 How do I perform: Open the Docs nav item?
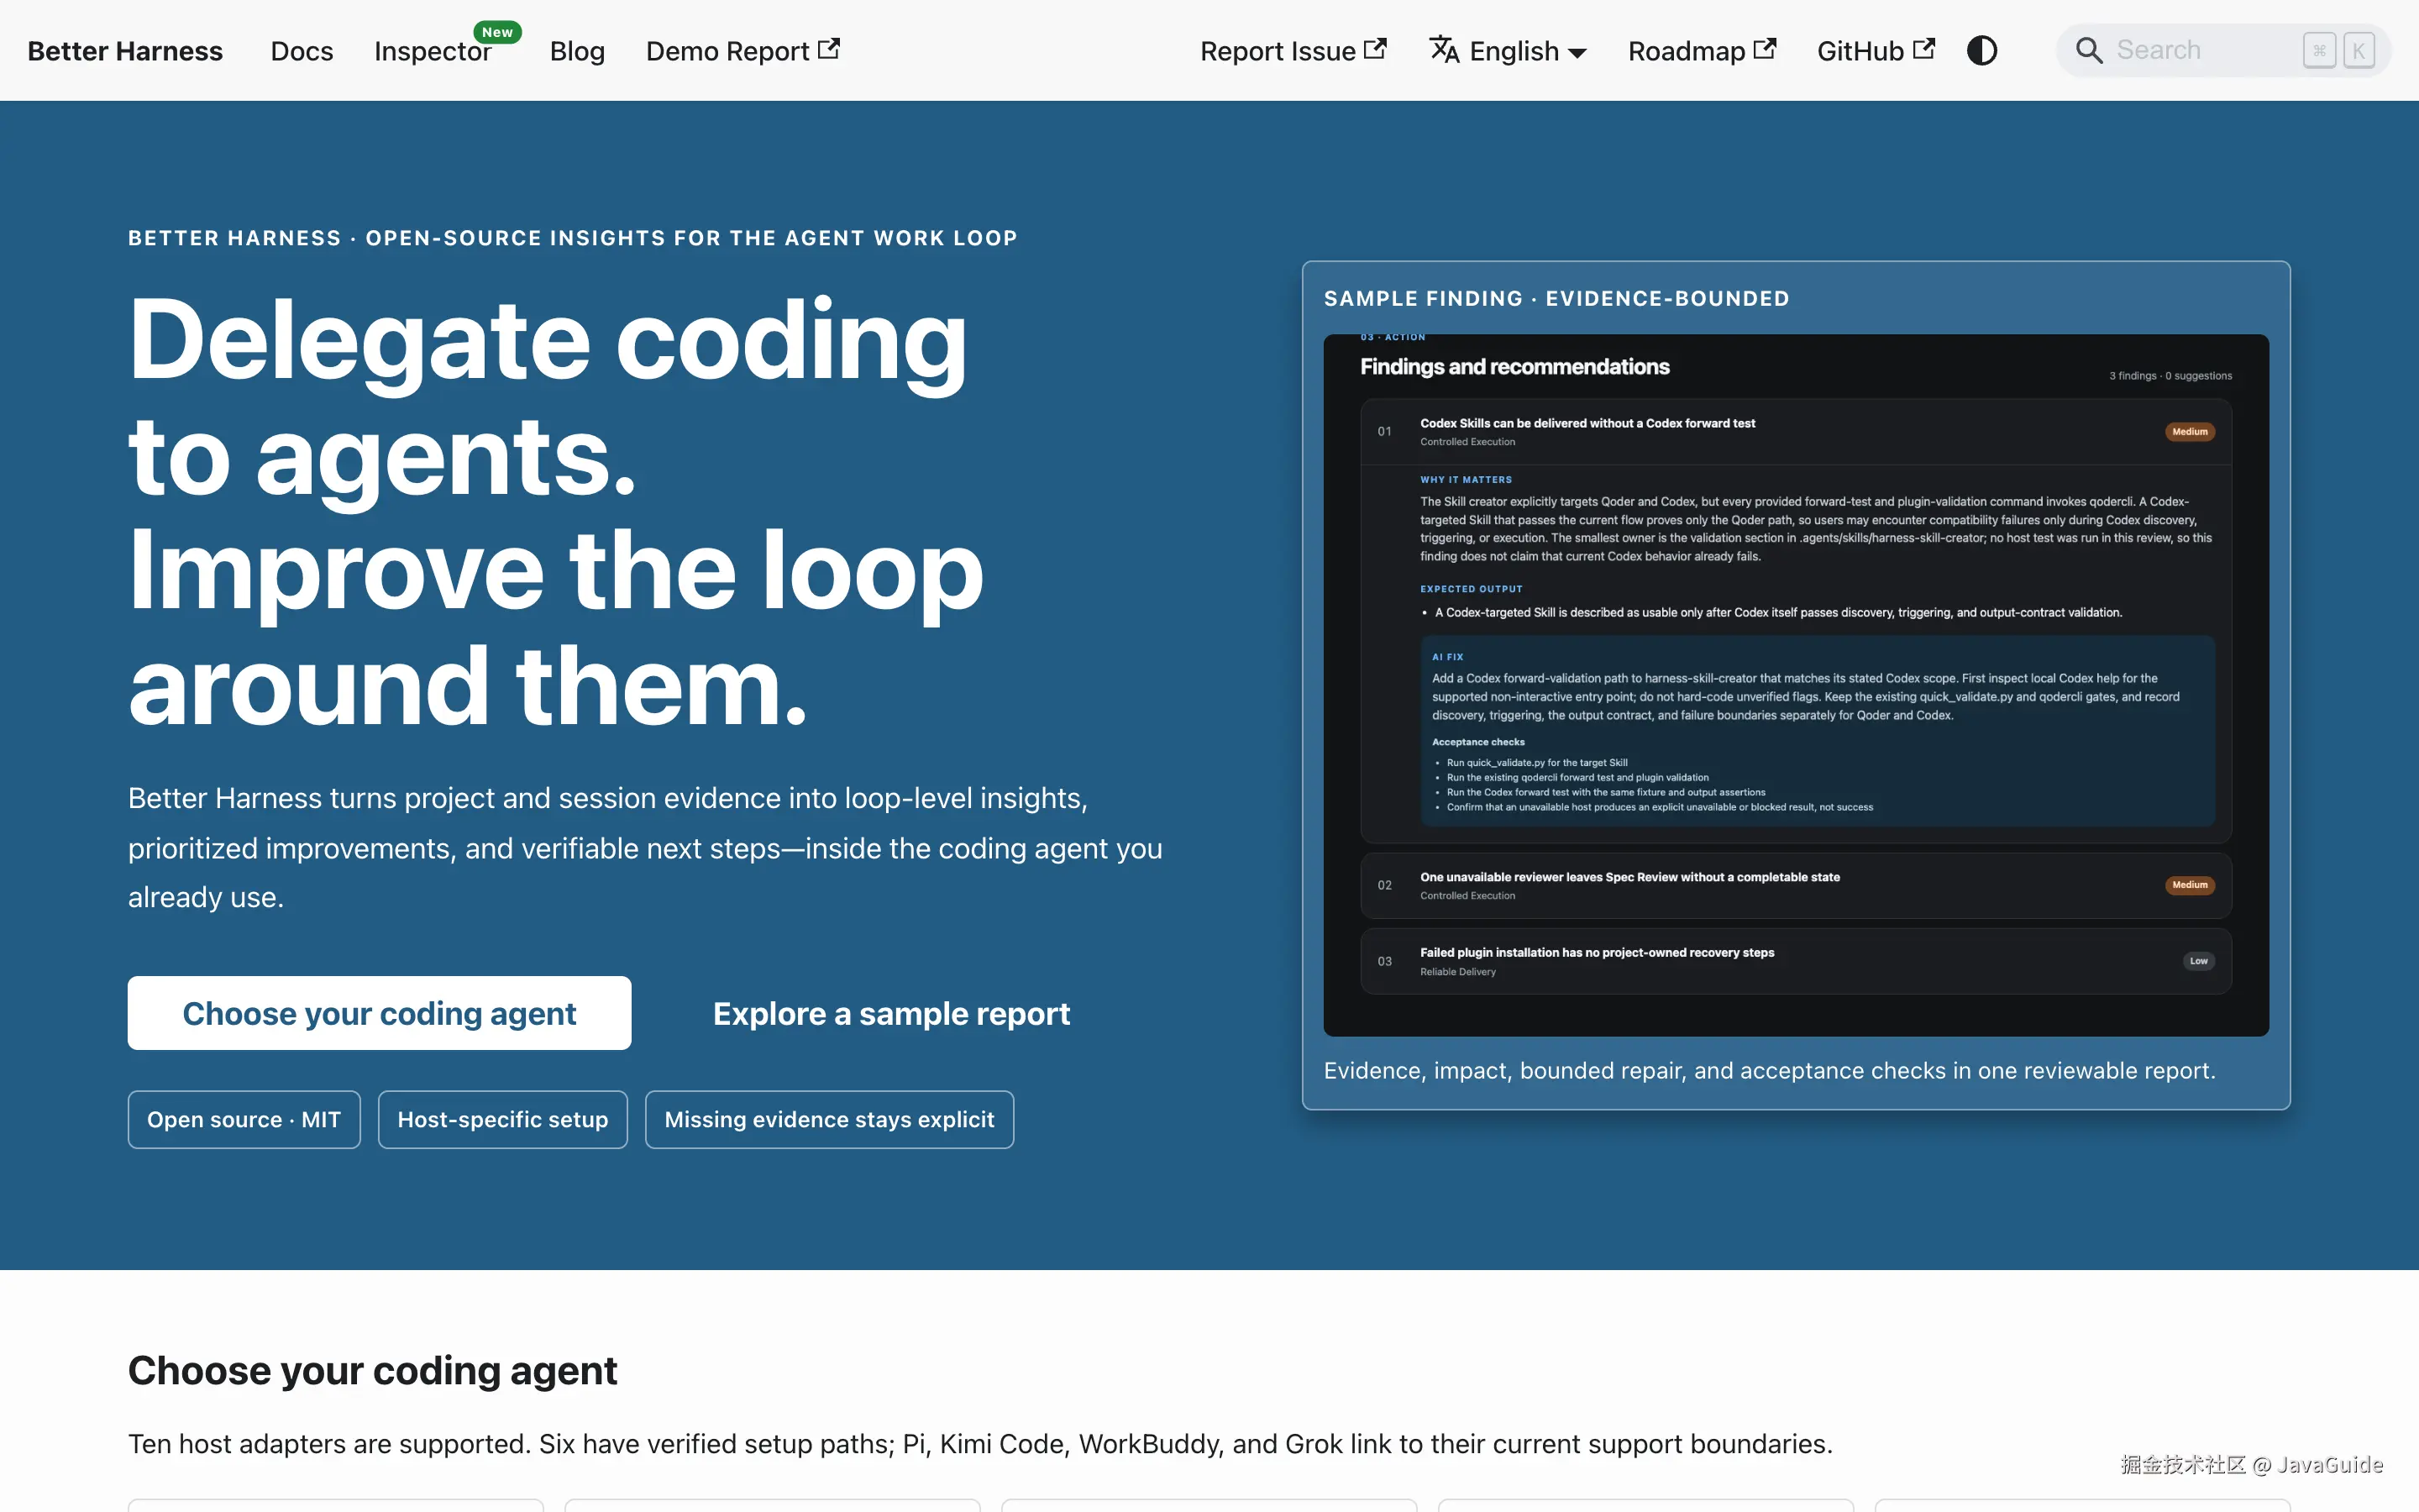[302, 50]
